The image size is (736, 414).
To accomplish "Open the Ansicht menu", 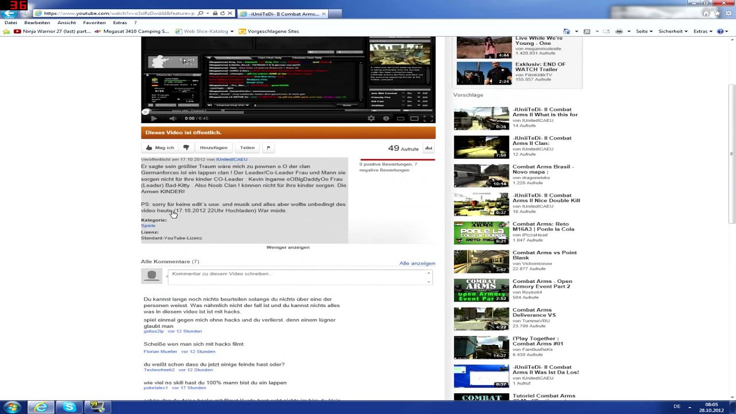I will coord(67,23).
